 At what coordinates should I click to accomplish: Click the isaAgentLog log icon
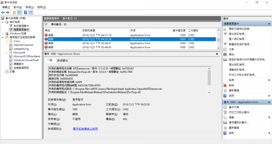click(x=11, y=49)
